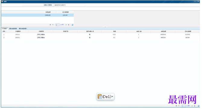Viewport: 202px width, 109px height.
Task: Jump to last page in upper pager
Action: 69,25
